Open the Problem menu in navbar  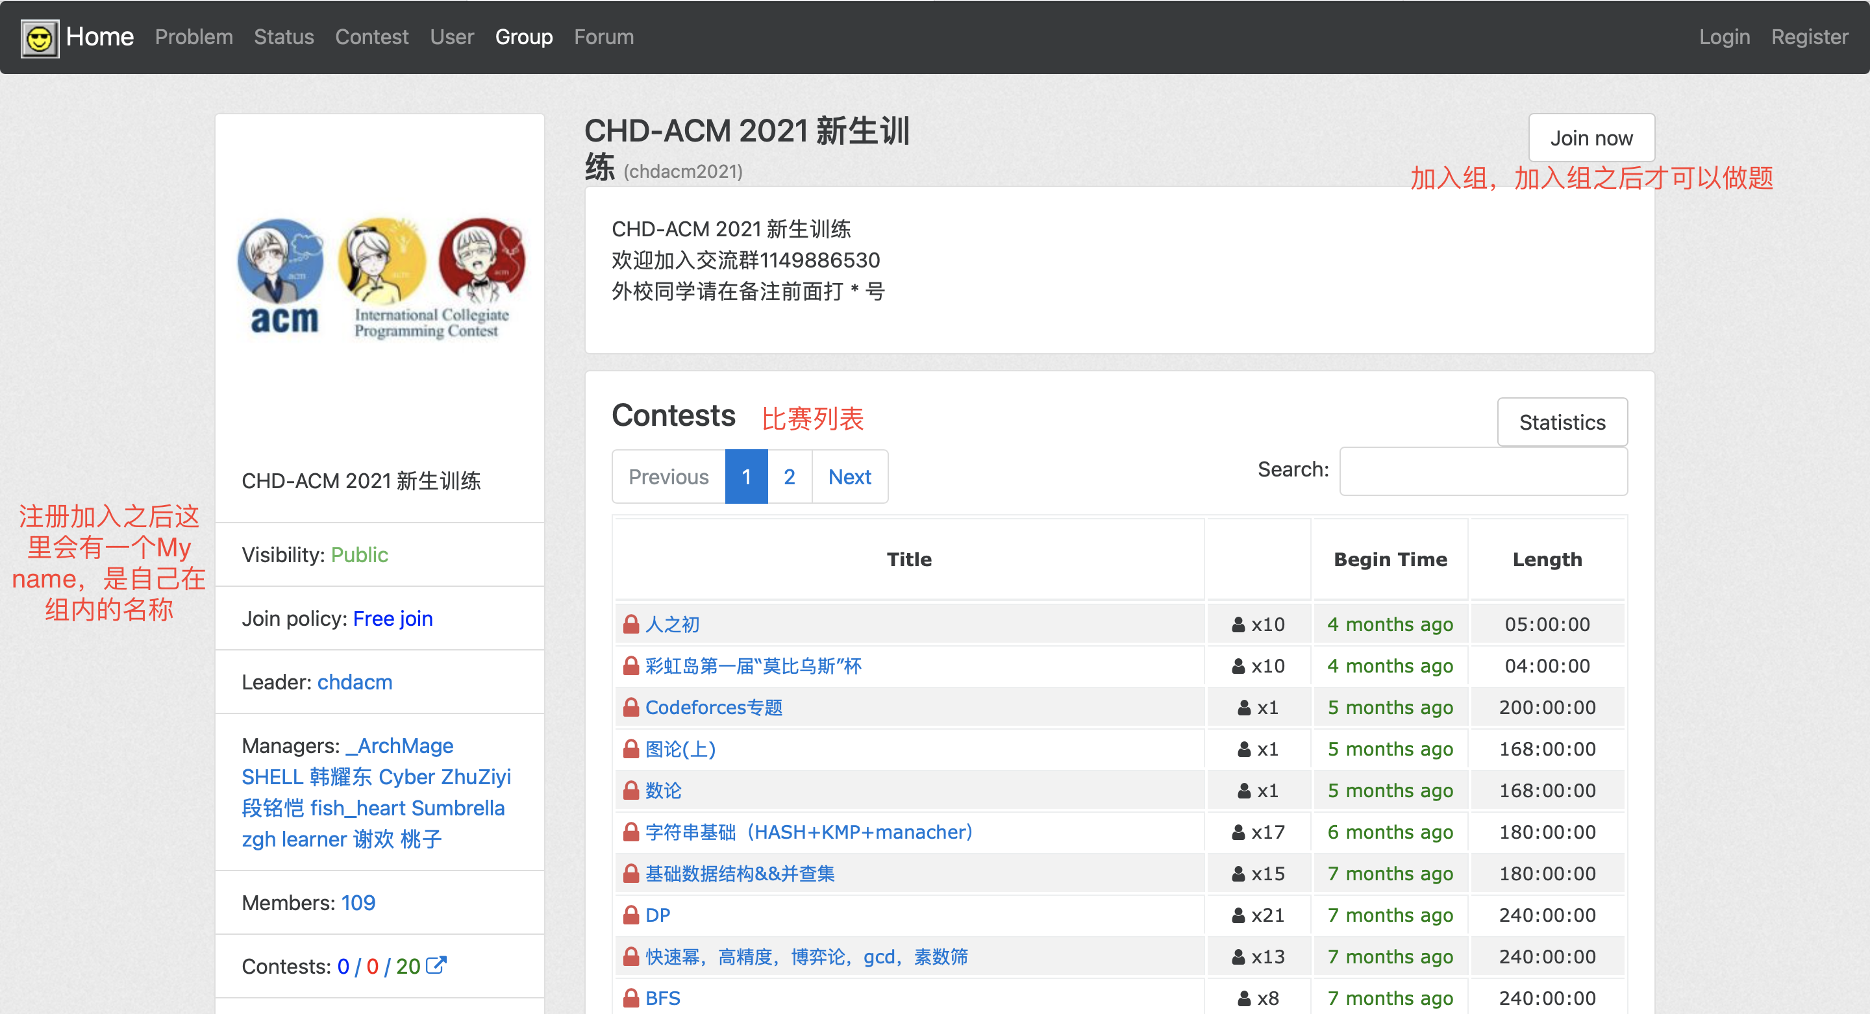pos(194,37)
